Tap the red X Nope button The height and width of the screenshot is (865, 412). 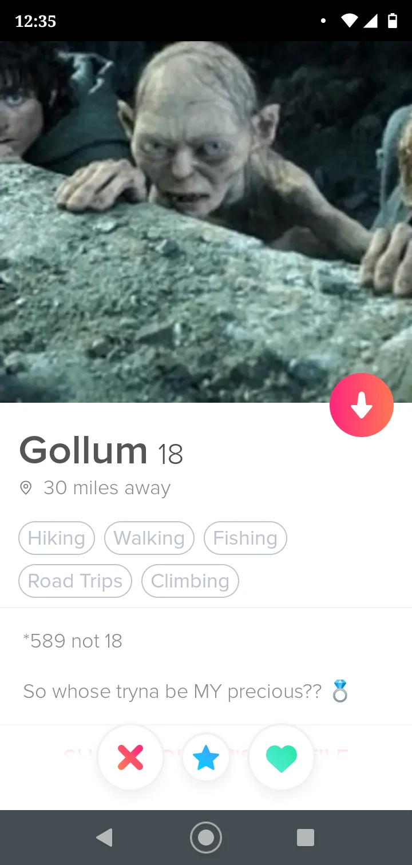130,757
